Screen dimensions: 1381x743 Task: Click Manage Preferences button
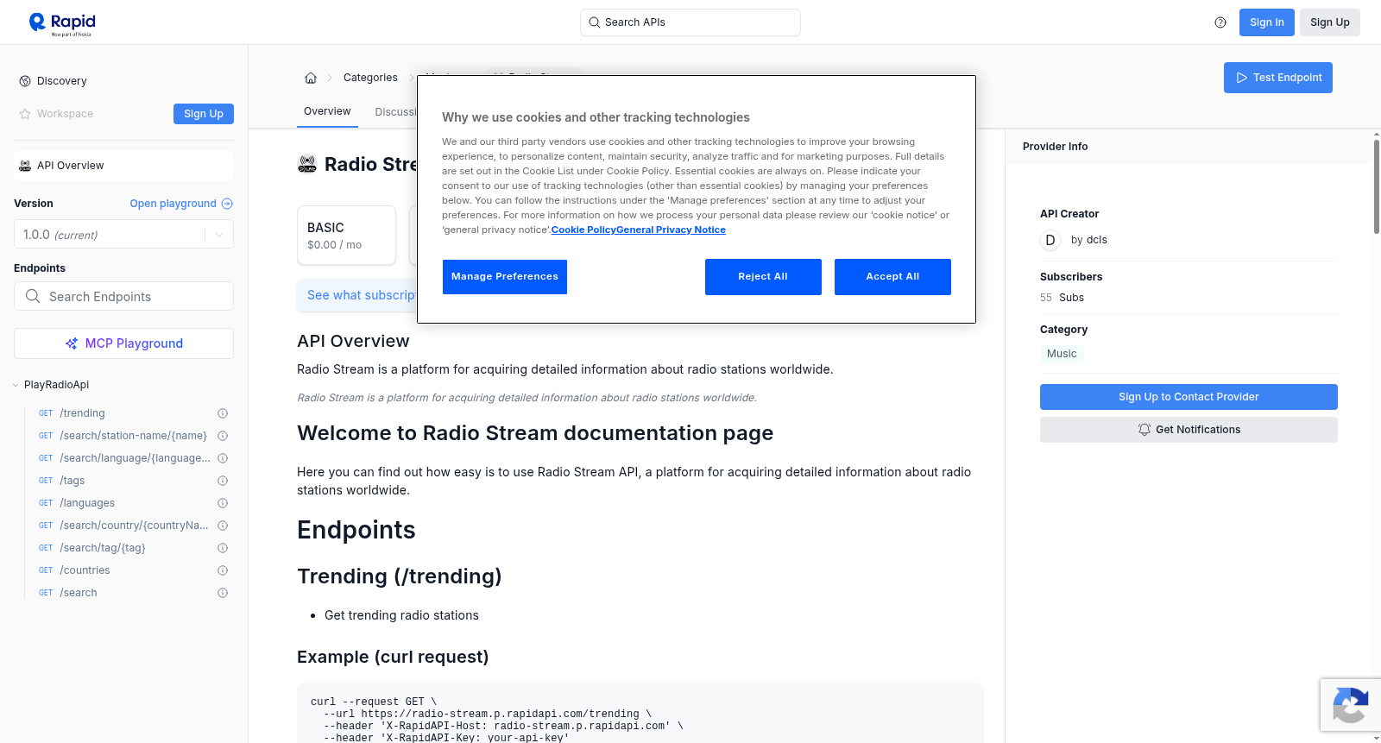505,277
